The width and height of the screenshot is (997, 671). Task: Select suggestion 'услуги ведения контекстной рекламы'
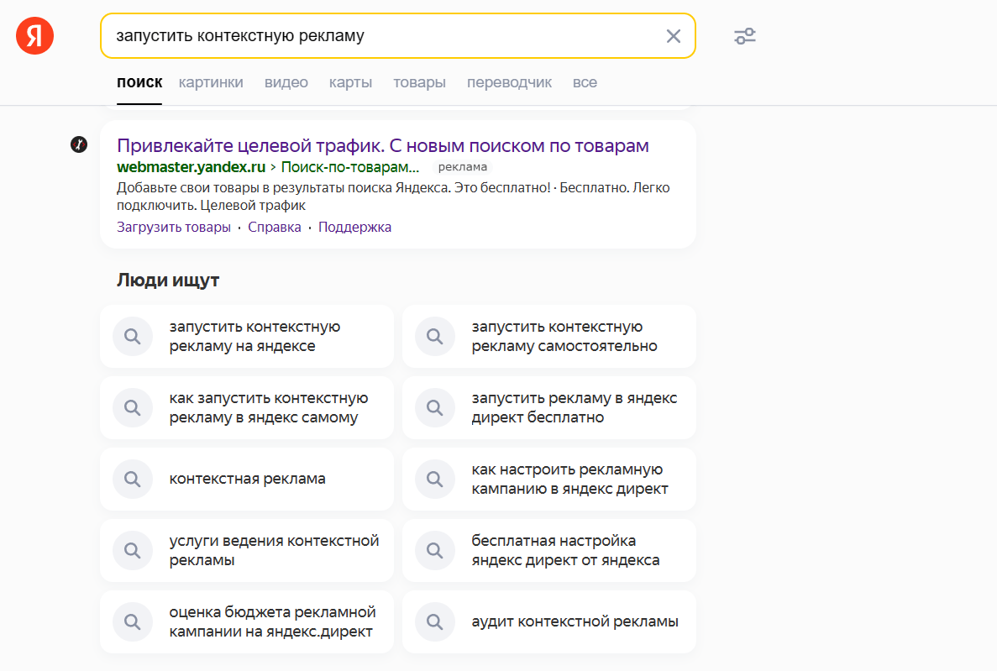pyautogui.click(x=247, y=550)
